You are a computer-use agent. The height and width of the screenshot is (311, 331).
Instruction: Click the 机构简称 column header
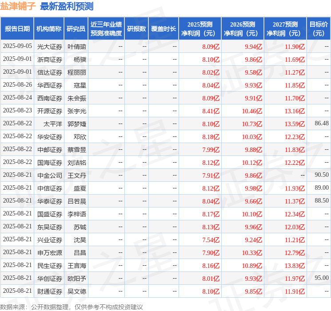pos(49,29)
